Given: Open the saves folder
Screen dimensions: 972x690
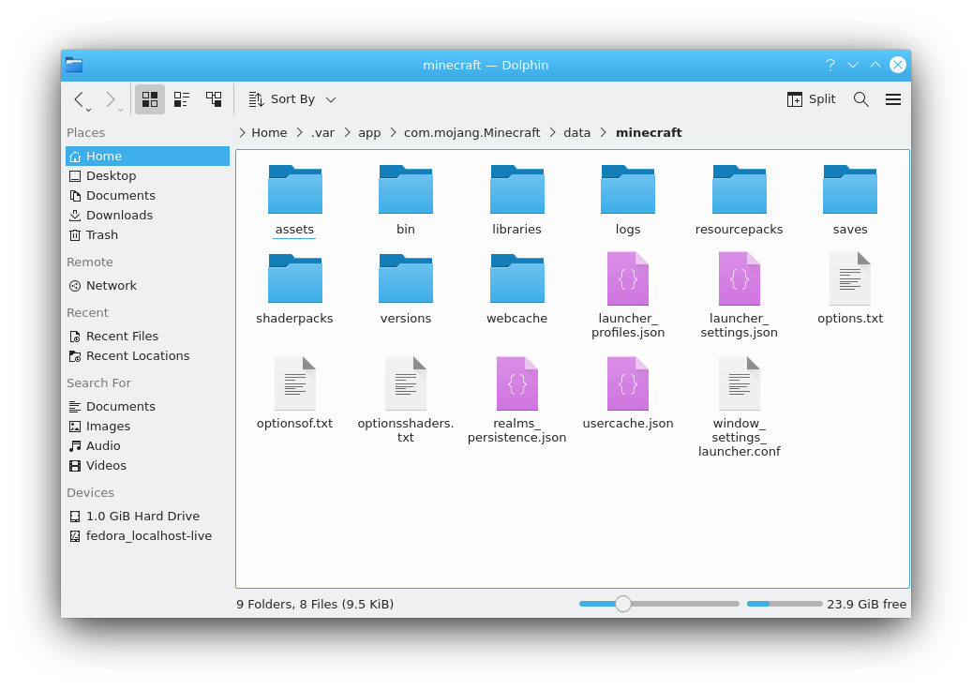Looking at the screenshot, I should coord(849,190).
